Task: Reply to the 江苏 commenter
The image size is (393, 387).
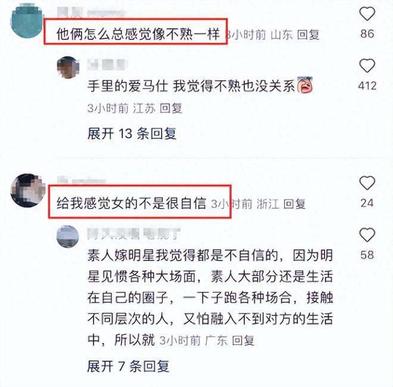Action: [x=171, y=108]
